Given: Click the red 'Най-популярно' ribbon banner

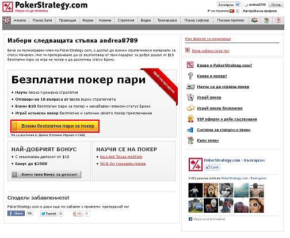Looking at the screenshot, I should pyautogui.click(x=161, y=85).
